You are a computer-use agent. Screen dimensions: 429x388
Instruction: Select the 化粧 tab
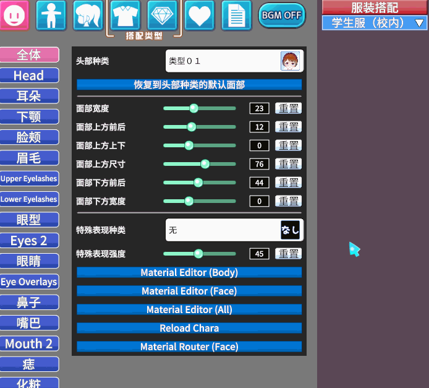(x=29, y=383)
